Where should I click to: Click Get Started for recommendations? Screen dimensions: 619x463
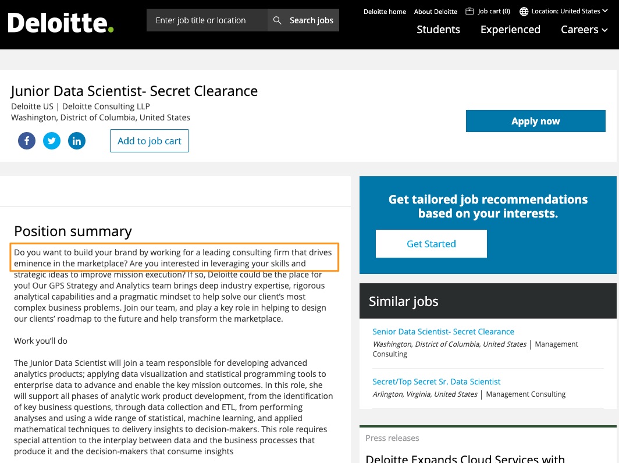tap(431, 244)
